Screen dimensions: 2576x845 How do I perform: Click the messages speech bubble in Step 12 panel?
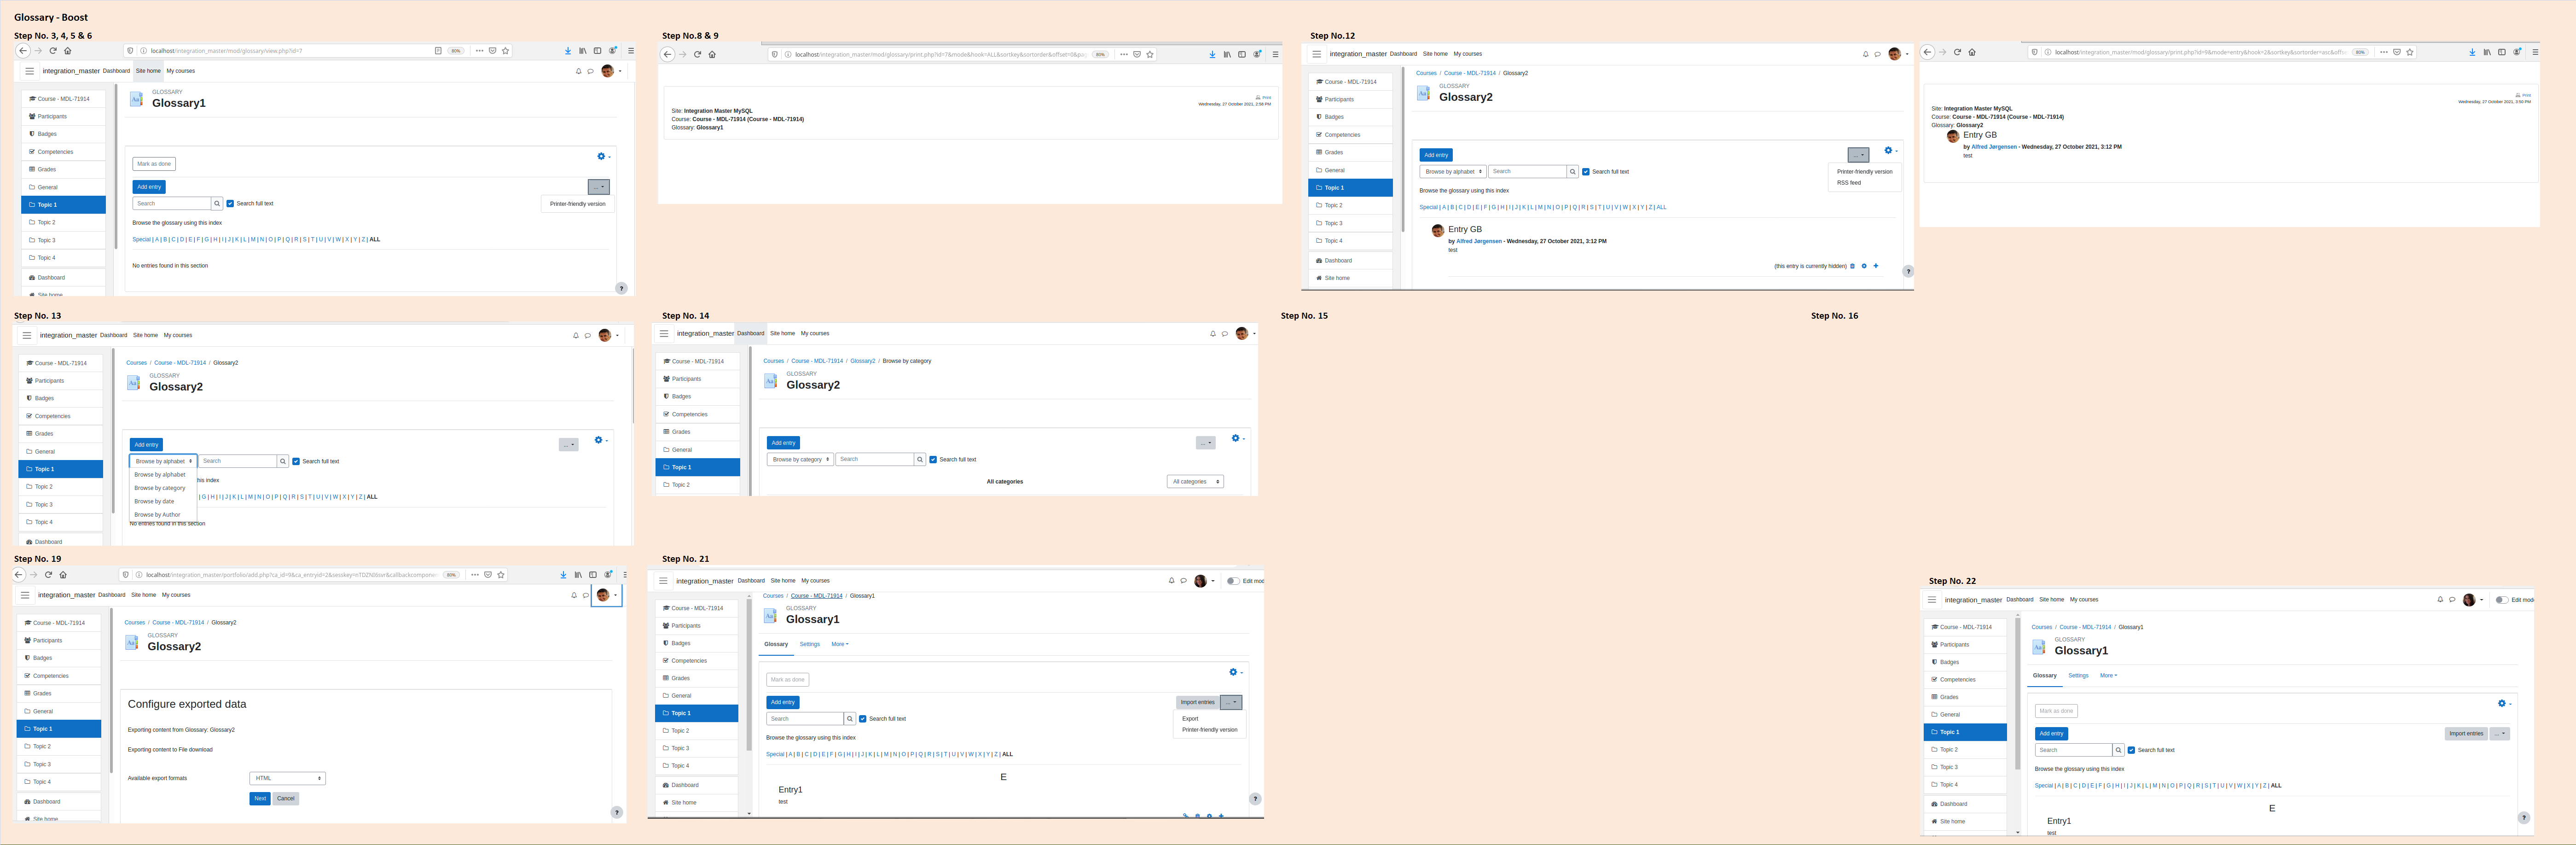[1878, 54]
